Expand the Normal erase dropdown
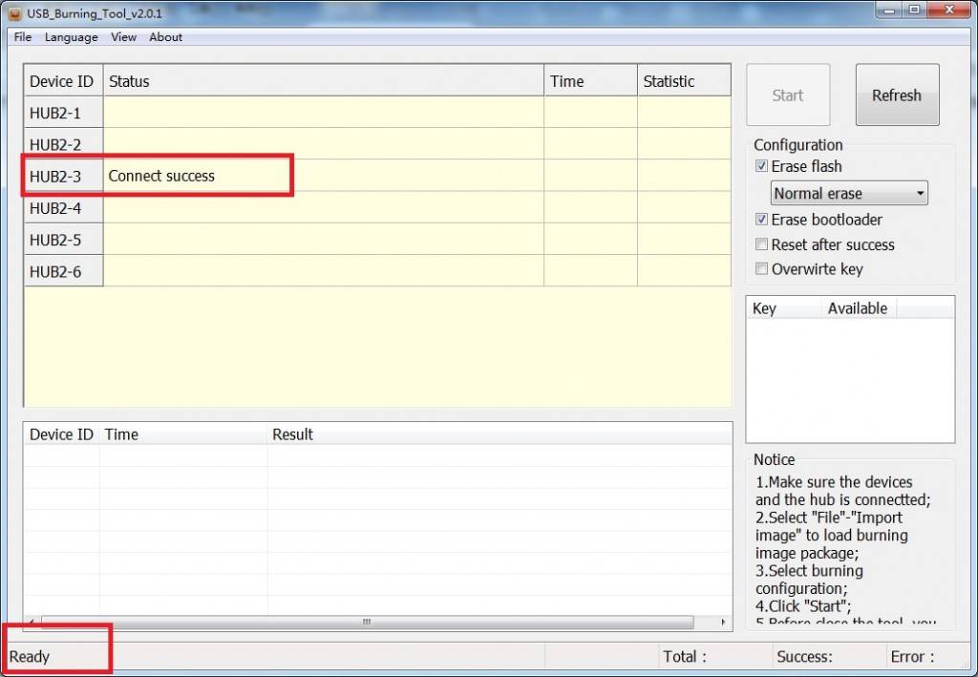Screen dimensions: 978x677 click(849, 193)
